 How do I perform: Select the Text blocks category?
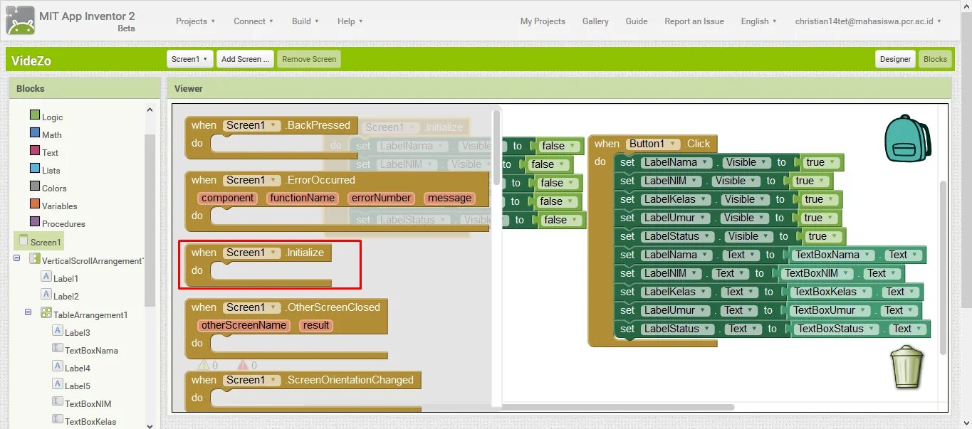[44, 152]
